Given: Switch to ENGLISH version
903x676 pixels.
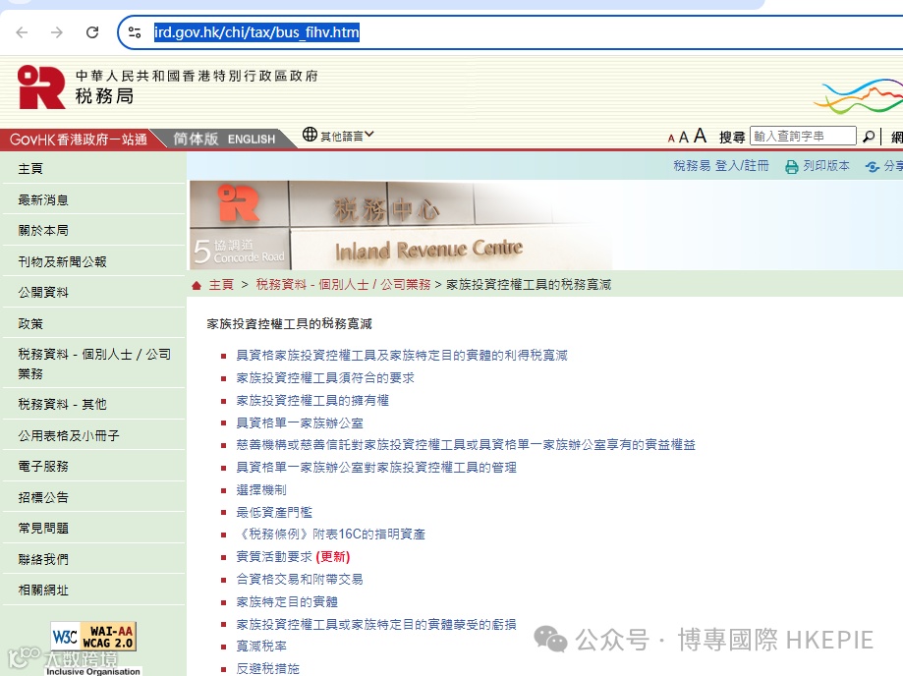Looking at the screenshot, I should coord(252,140).
